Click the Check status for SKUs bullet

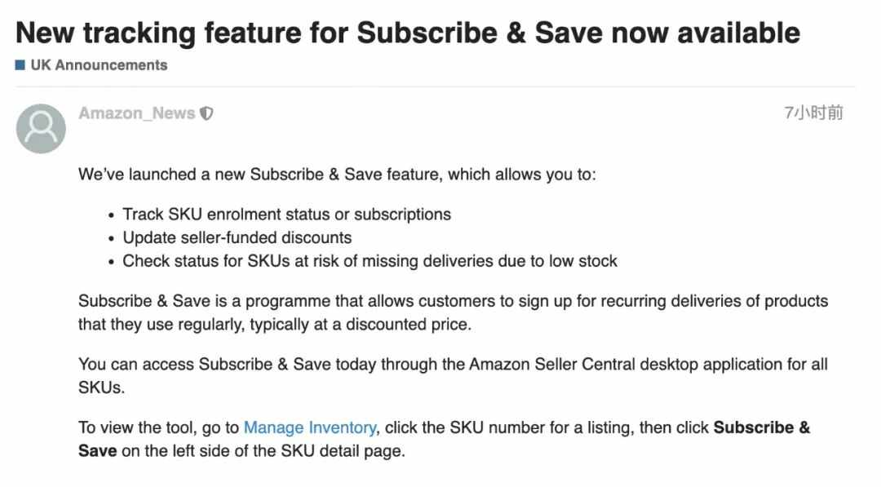tap(370, 261)
